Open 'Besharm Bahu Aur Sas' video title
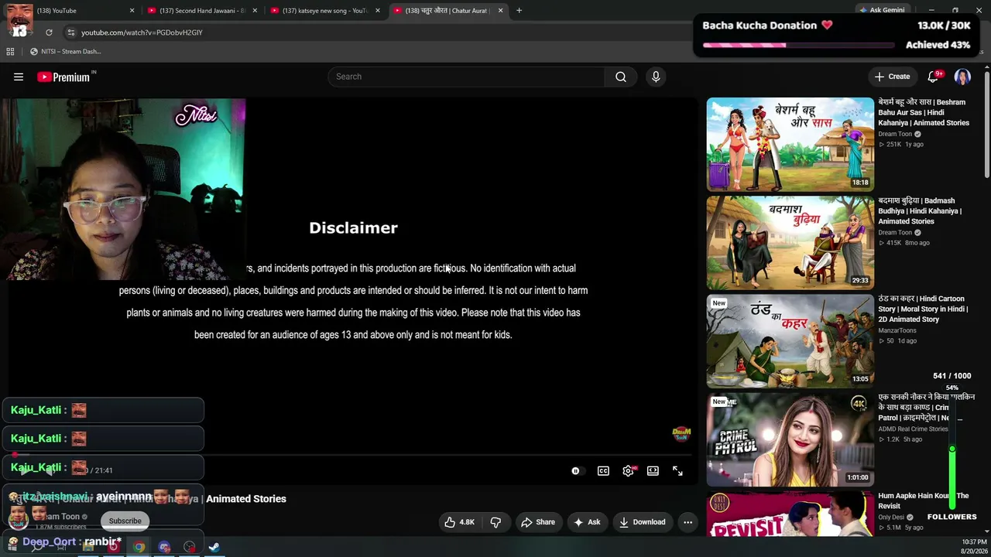Screen dimensions: 991x557 [924, 112]
